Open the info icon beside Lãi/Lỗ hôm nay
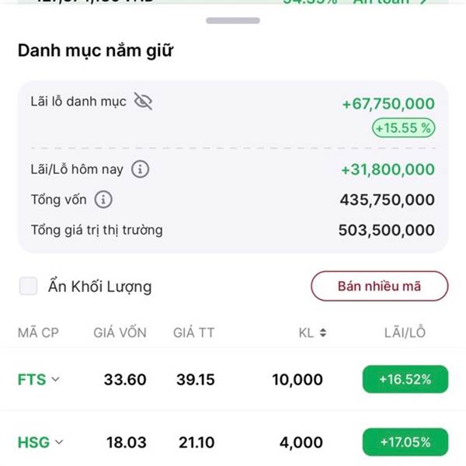 point(141,169)
